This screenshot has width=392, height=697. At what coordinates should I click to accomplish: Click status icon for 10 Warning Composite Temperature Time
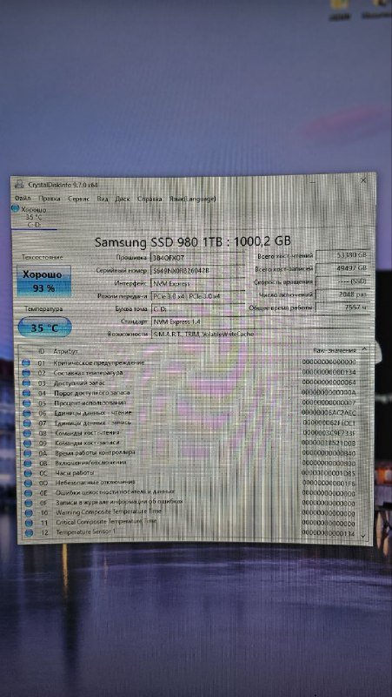tap(29, 513)
